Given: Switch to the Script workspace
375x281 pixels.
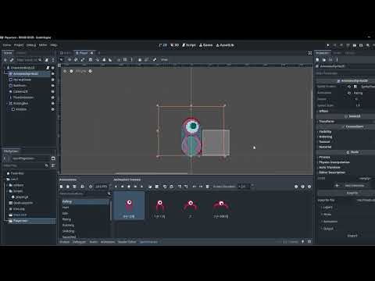Looking at the screenshot, I should [189, 45].
